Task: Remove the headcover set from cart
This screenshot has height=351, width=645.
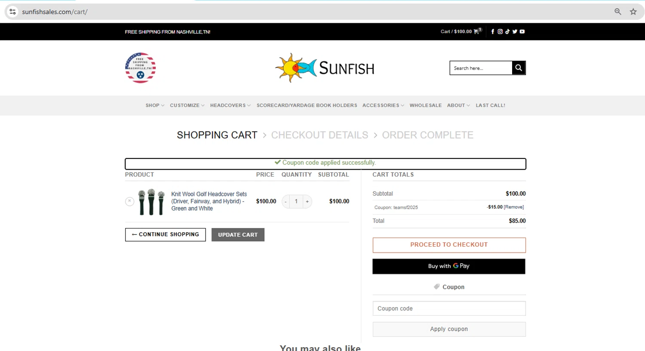Action: (129, 201)
